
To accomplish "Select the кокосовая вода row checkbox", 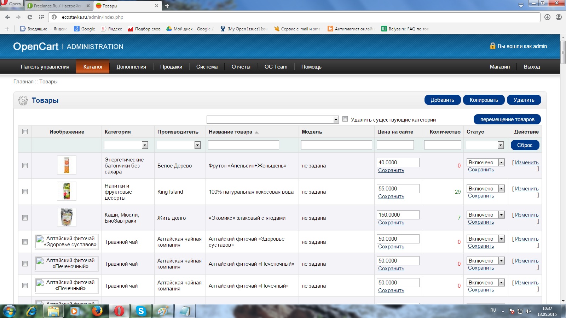I will pyautogui.click(x=25, y=192).
